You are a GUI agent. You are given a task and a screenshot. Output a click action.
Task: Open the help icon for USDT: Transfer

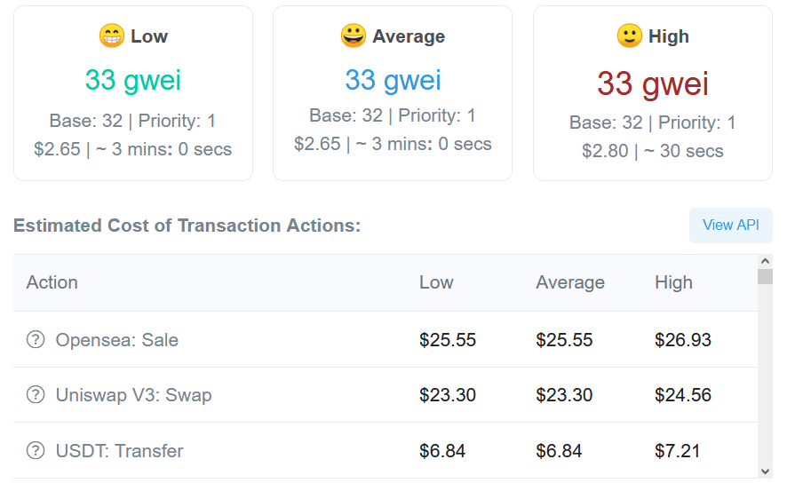(x=36, y=450)
